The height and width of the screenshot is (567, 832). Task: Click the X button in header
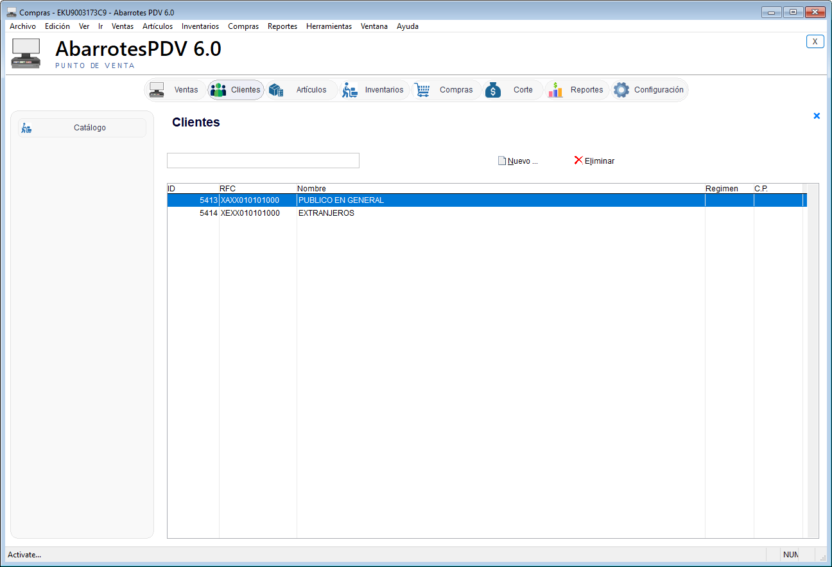(x=815, y=42)
